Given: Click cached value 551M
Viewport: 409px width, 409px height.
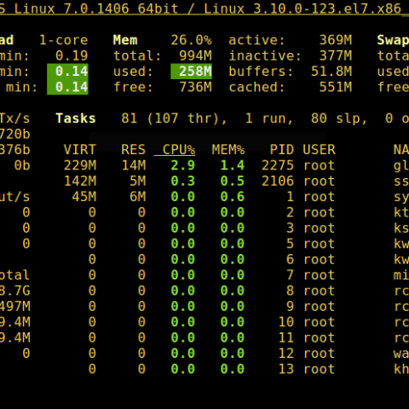Looking at the screenshot, I should tap(336, 87).
